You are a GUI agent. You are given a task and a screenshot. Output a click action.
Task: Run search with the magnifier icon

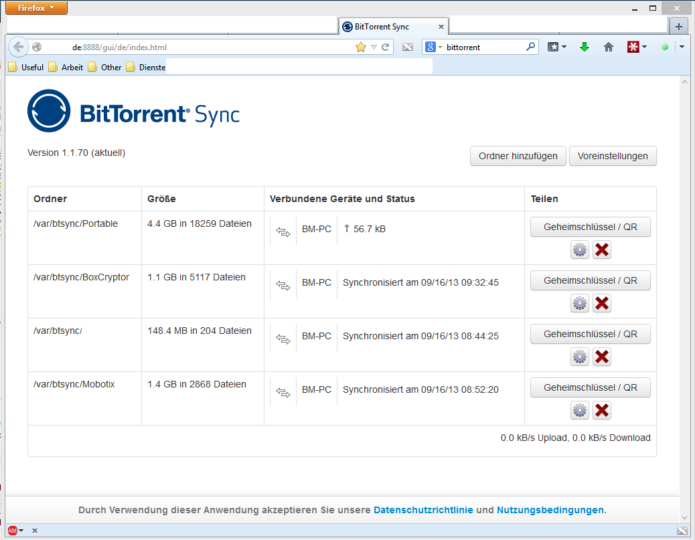530,47
